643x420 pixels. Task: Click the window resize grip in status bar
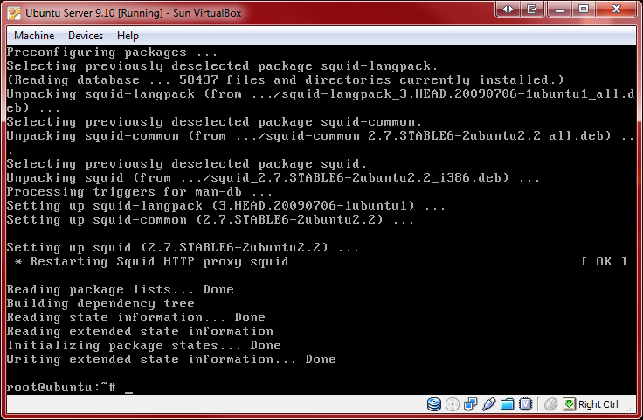[632, 408]
